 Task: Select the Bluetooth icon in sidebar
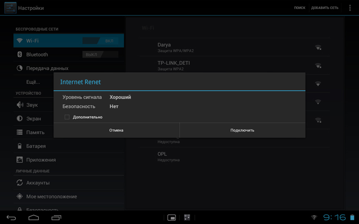click(x=20, y=54)
